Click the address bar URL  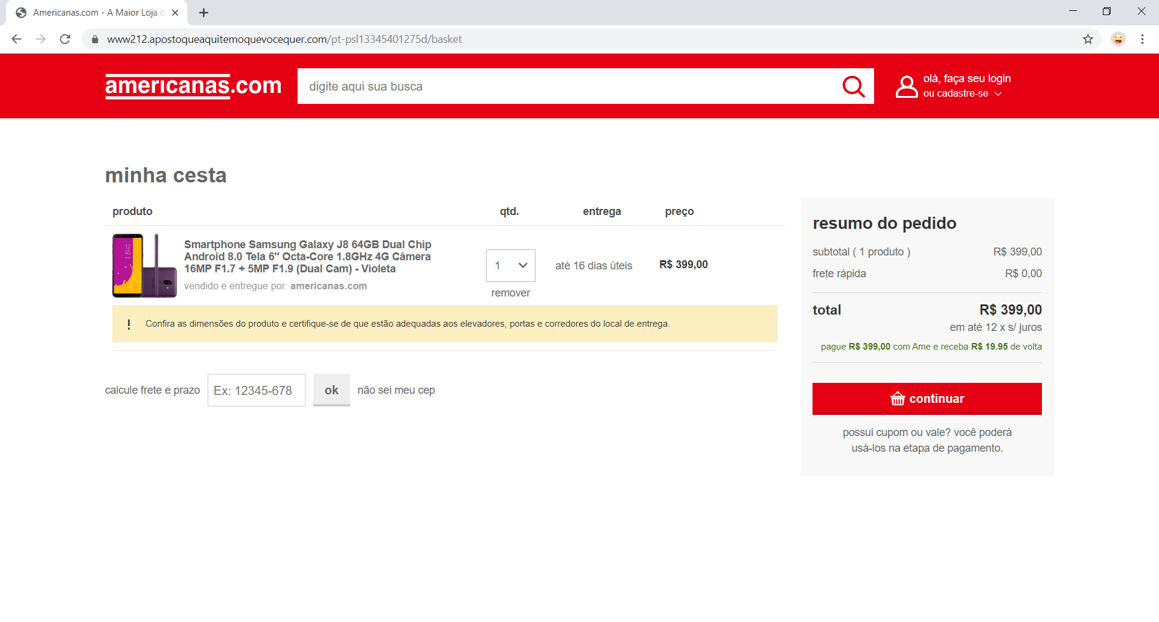coord(284,39)
